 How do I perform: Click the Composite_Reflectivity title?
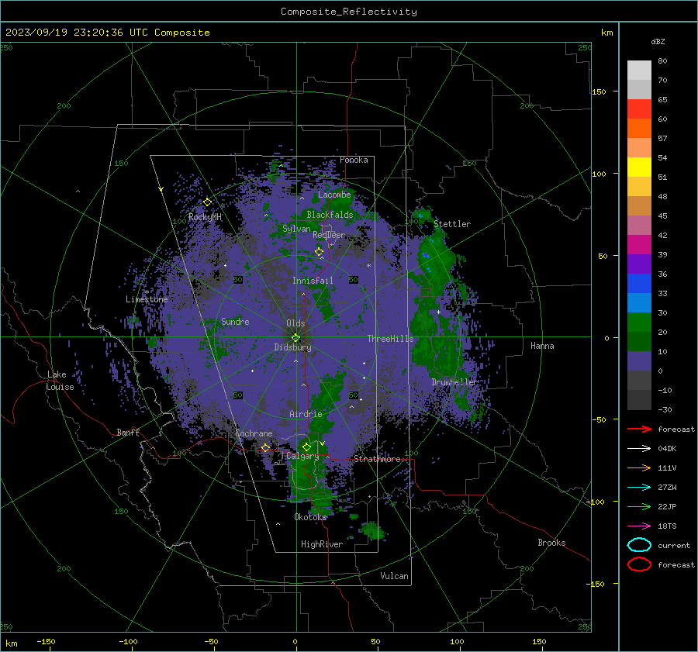[349, 12]
